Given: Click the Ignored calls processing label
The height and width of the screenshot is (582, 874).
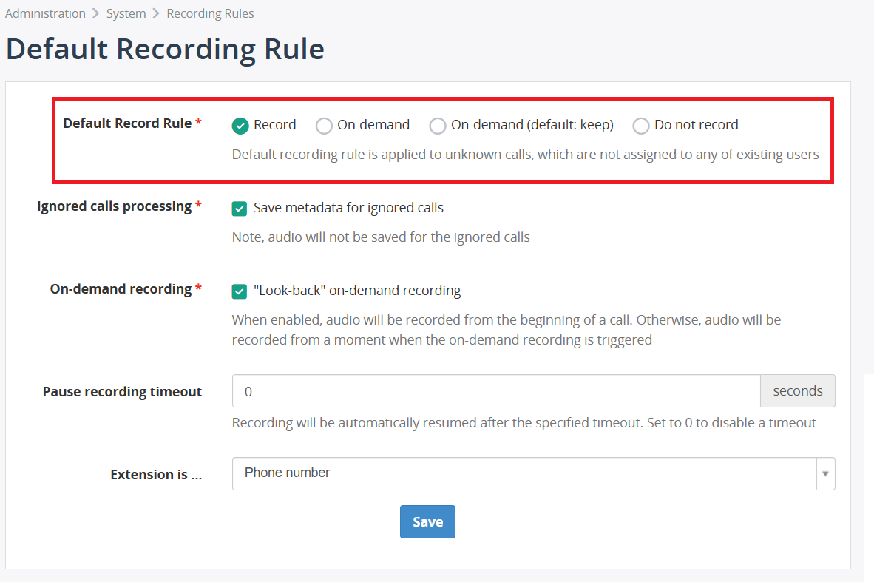Looking at the screenshot, I should [114, 206].
